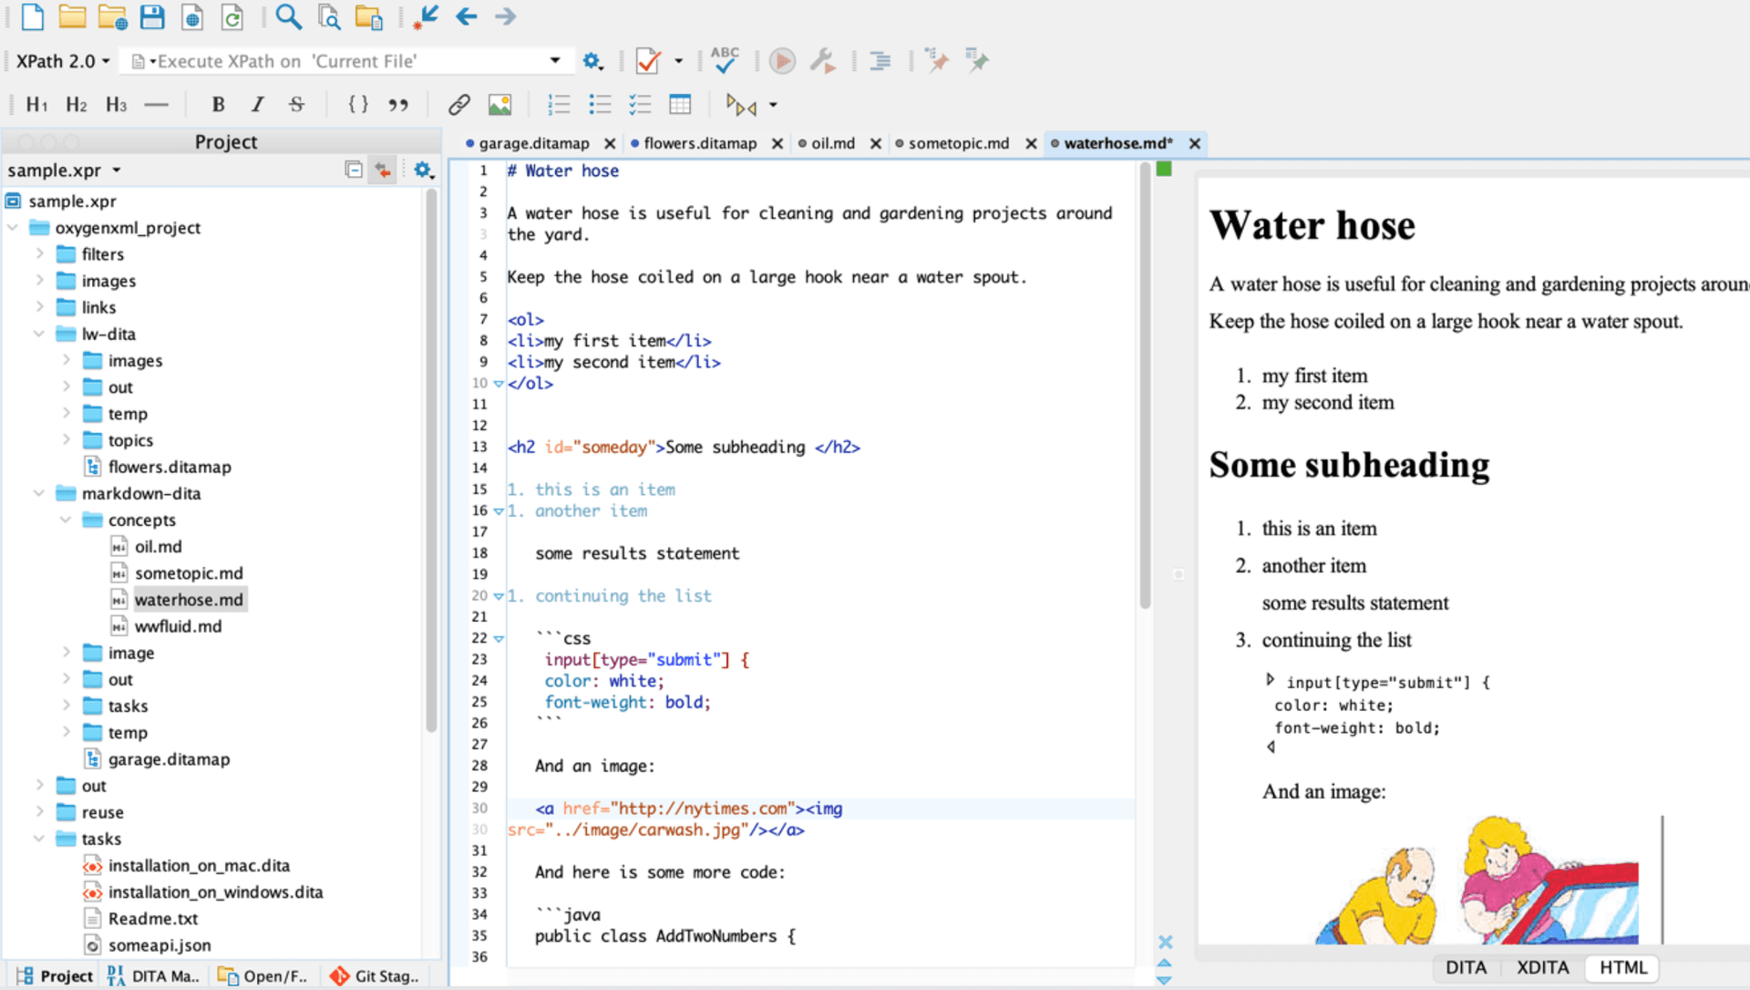Image resolution: width=1750 pixels, height=990 pixels.
Task: Switch preview to XDITA mode
Action: (1542, 967)
